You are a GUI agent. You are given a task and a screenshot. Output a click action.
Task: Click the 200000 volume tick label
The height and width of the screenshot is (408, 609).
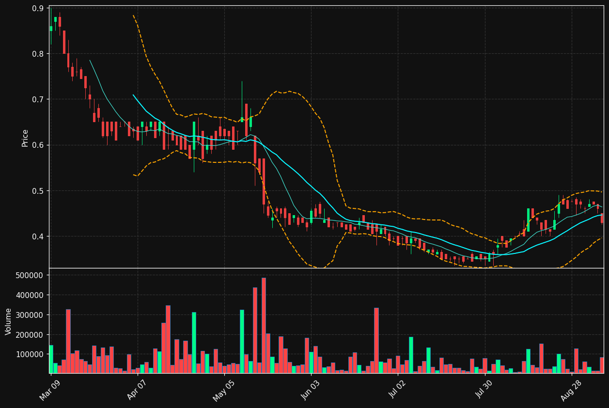[x=31, y=335]
